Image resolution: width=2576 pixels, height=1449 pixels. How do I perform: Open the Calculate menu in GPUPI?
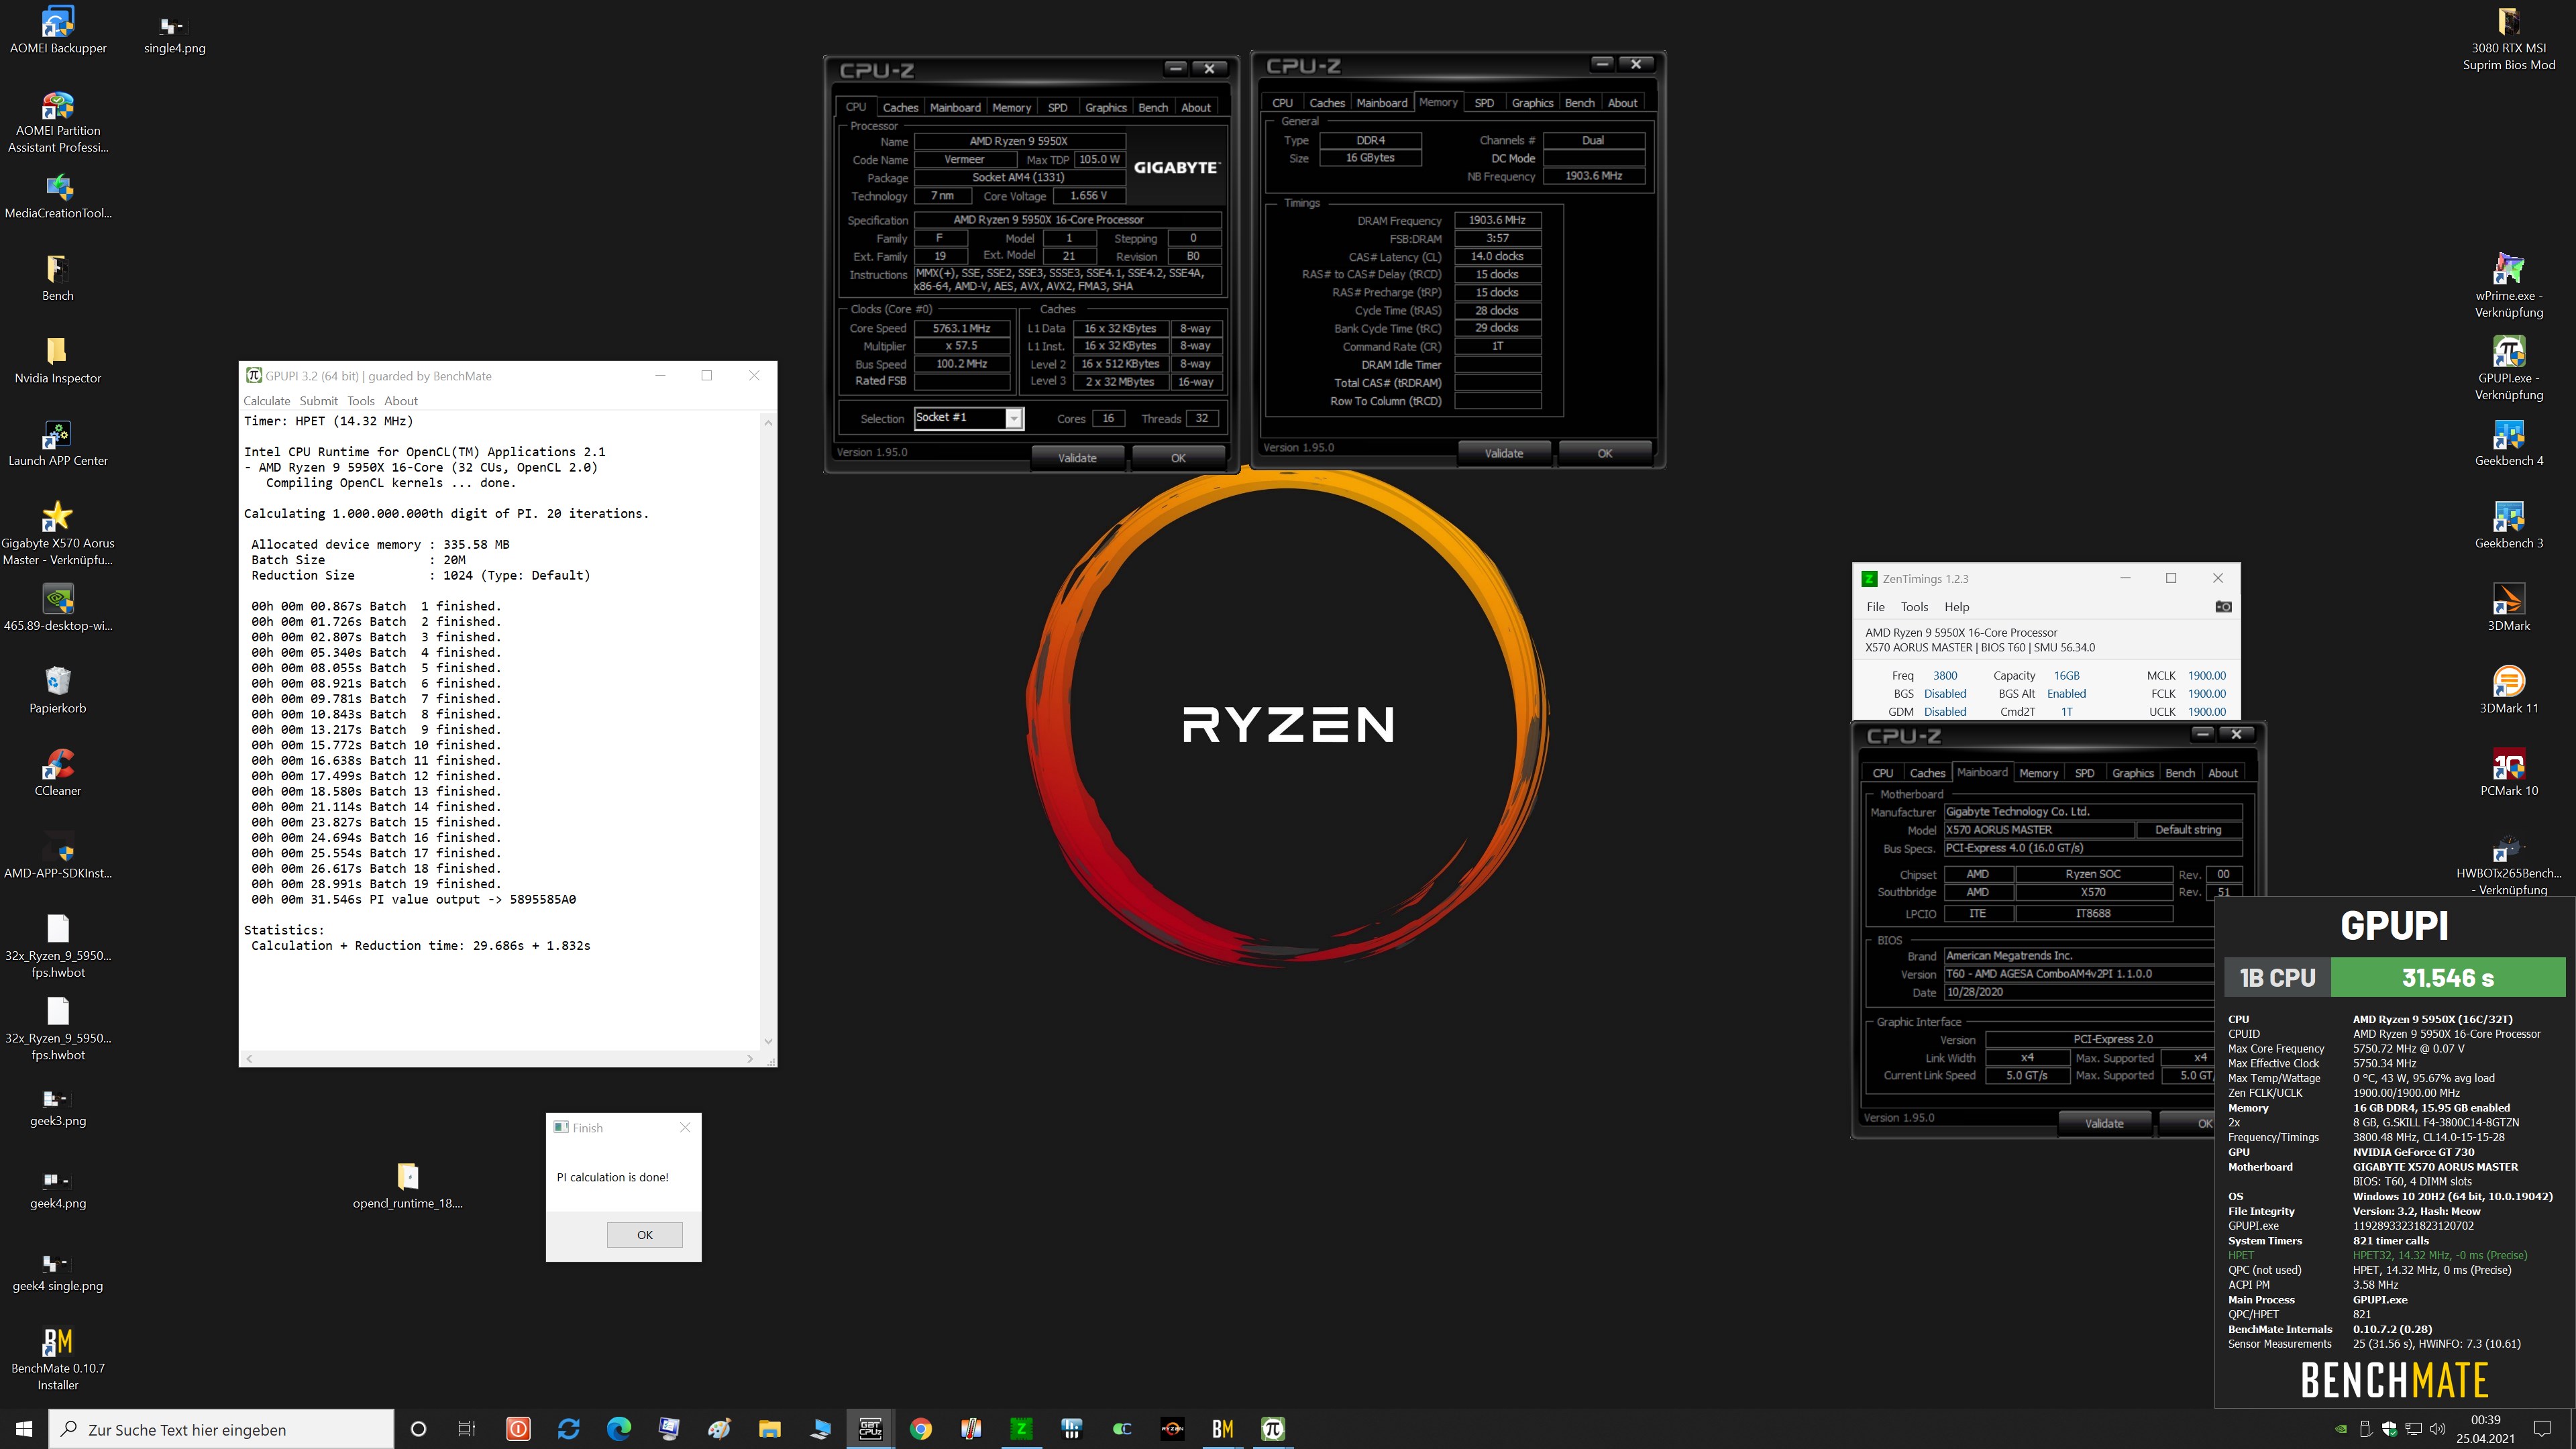[x=267, y=400]
